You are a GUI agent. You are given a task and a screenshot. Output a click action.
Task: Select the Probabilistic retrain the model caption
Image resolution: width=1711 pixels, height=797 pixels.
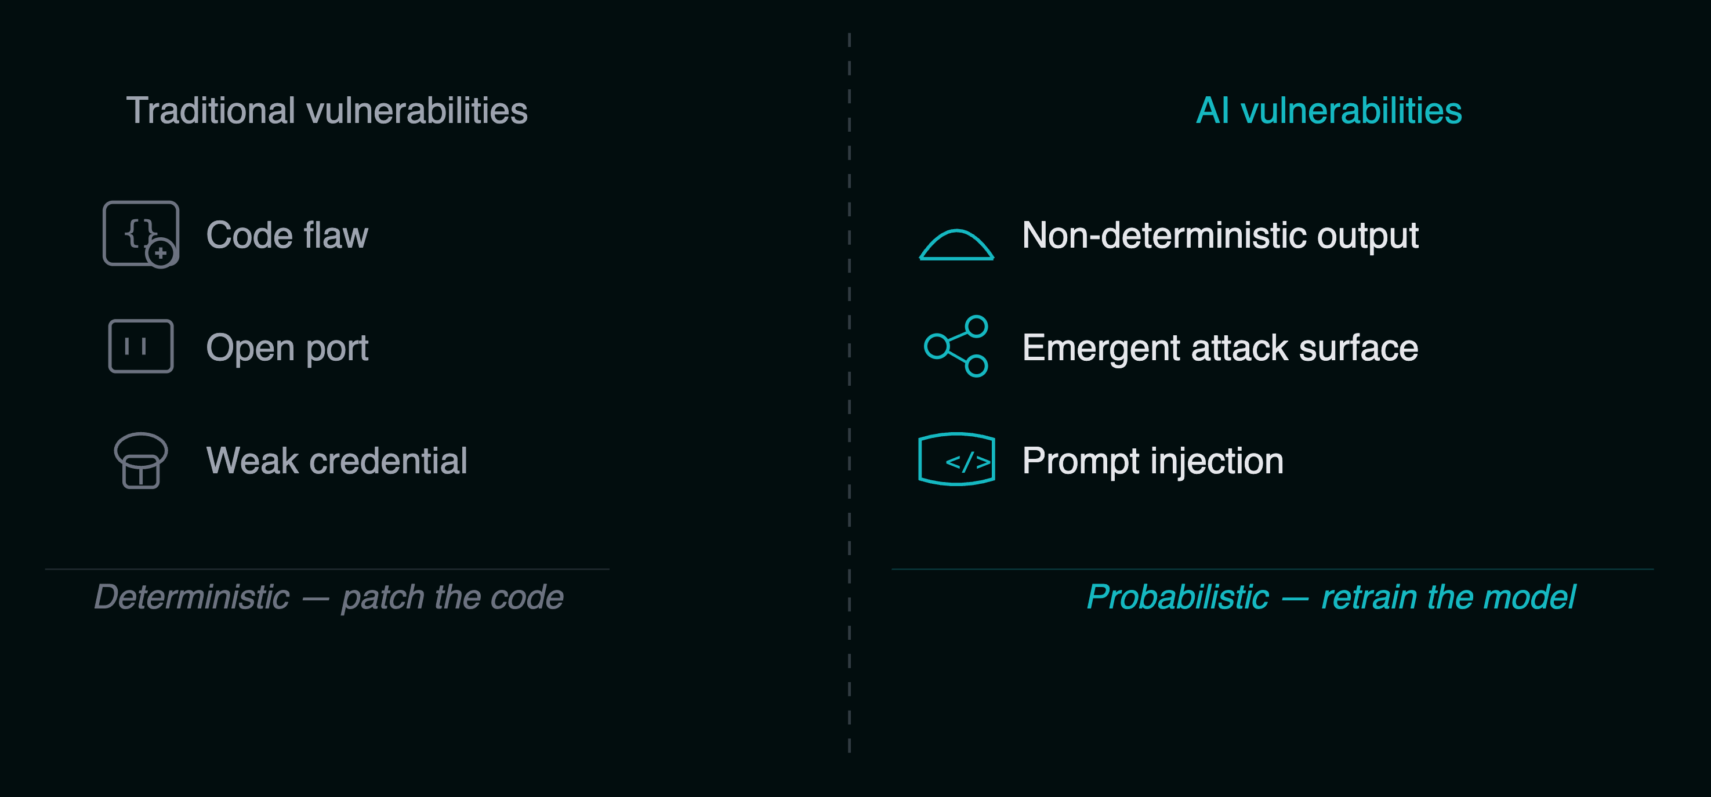(1331, 596)
